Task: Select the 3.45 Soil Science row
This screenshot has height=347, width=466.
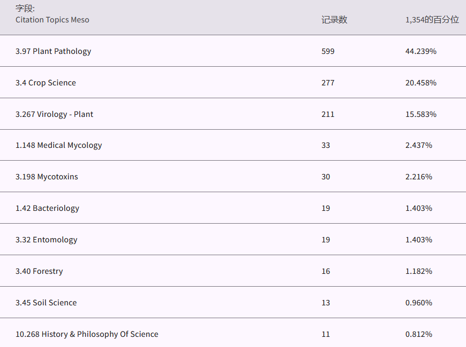Action: [x=47, y=303]
